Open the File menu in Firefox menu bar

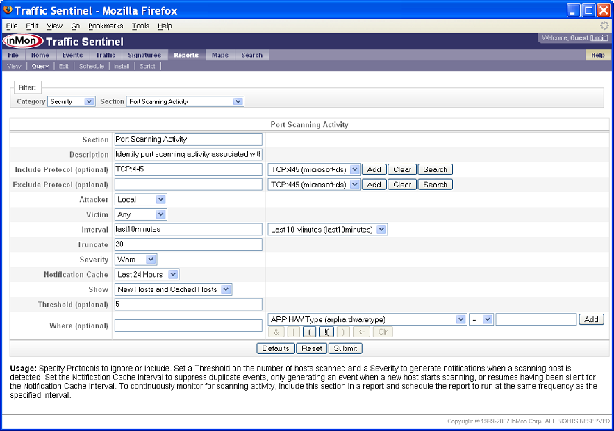12,26
